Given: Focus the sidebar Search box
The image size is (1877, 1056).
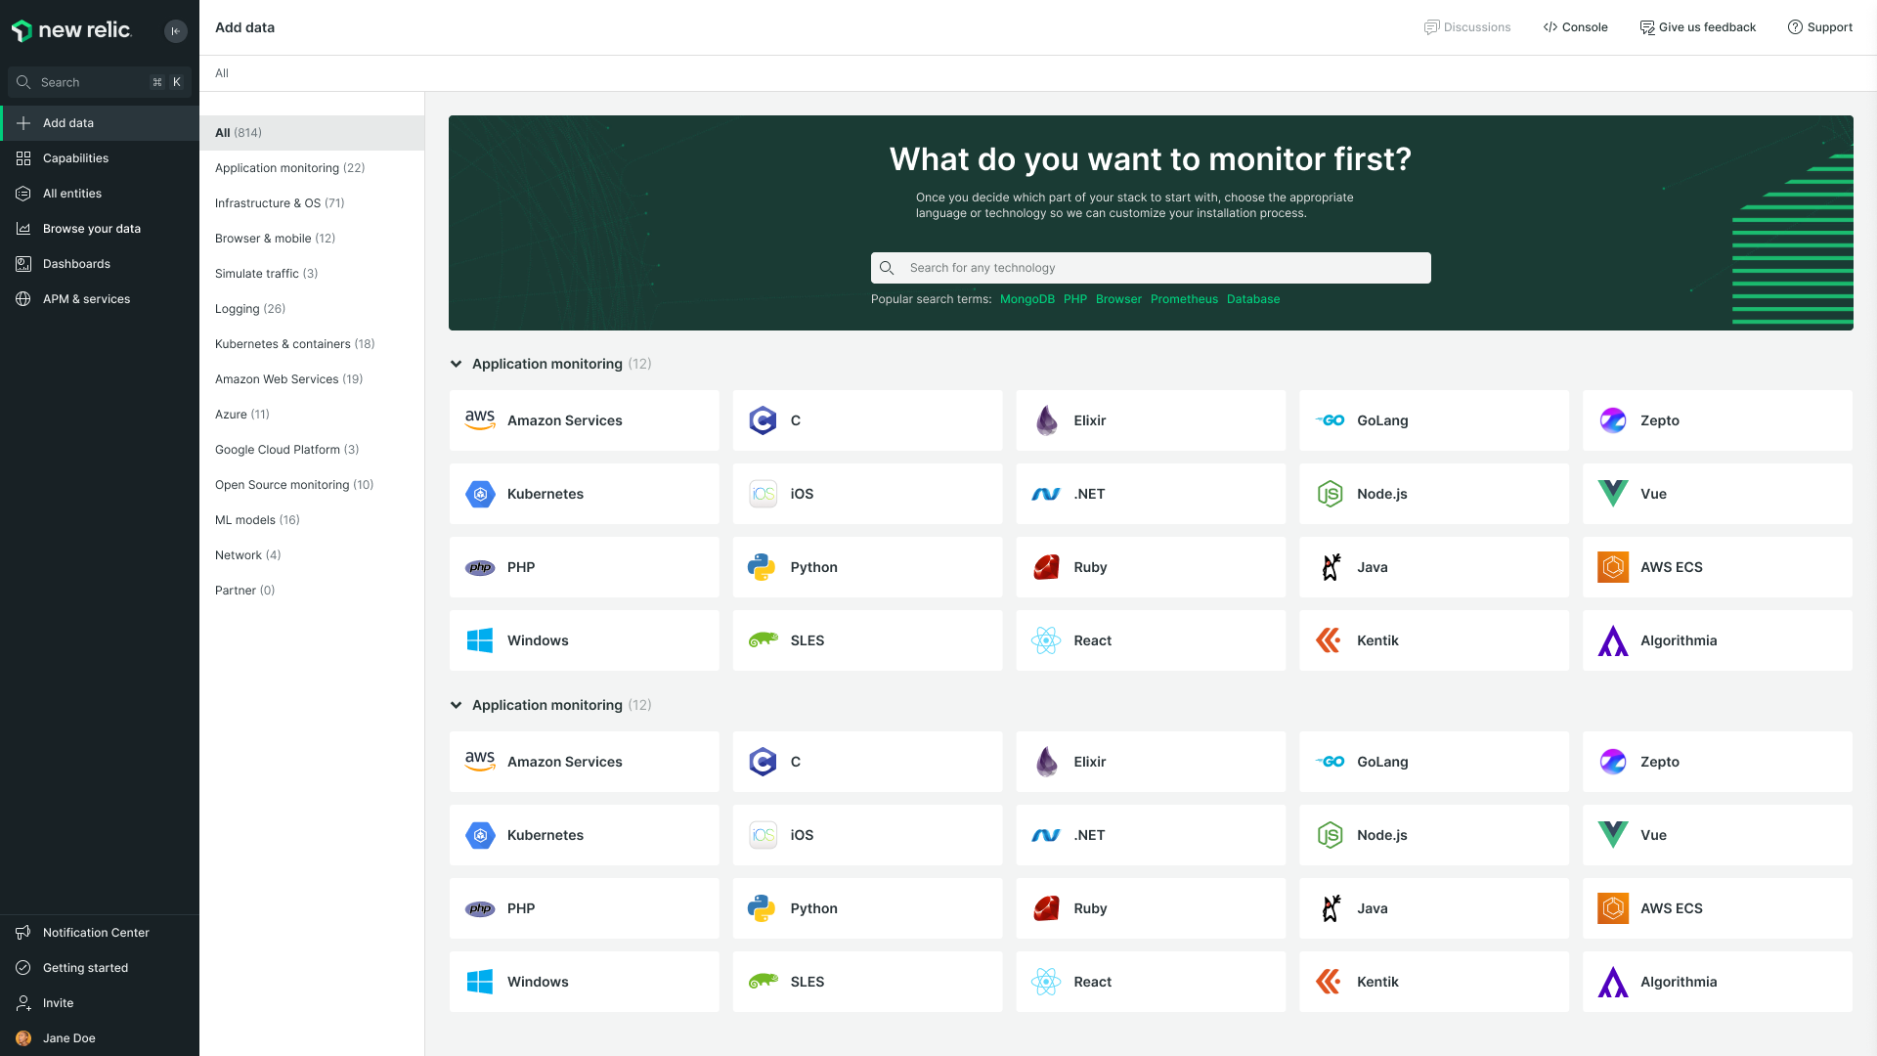Looking at the screenshot, I should (99, 82).
